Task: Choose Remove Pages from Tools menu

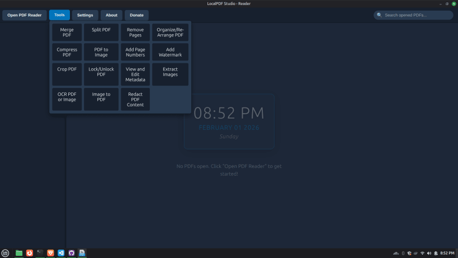Action: point(135,32)
